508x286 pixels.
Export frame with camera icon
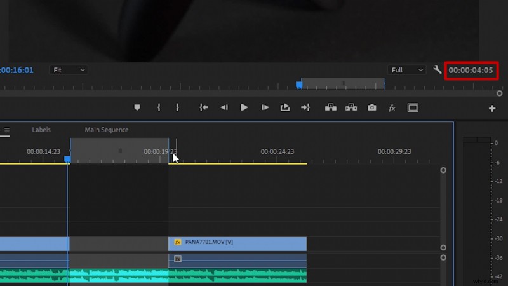pos(372,107)
